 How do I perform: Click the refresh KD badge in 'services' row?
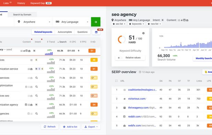pos(94,78)
